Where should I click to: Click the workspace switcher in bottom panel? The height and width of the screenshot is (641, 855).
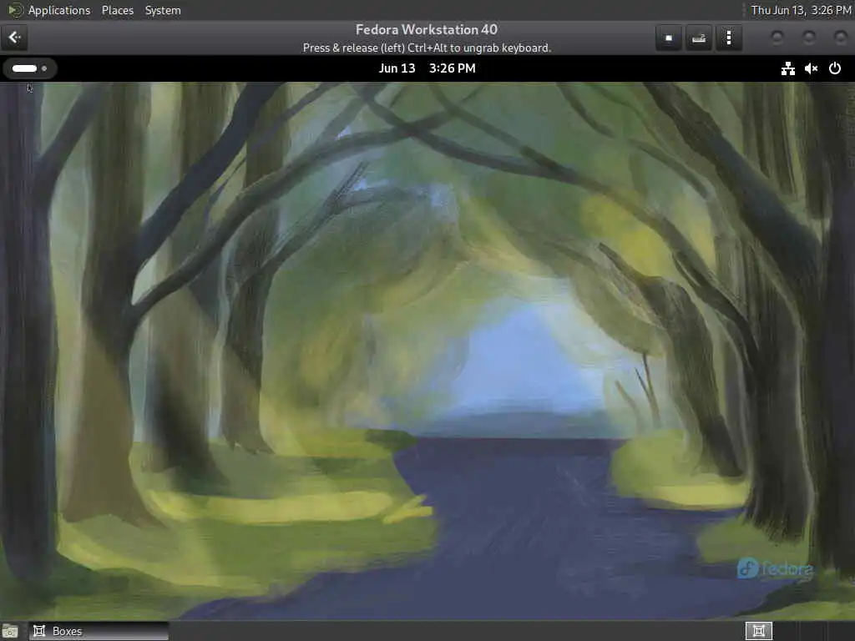click(x=758, y=631)
